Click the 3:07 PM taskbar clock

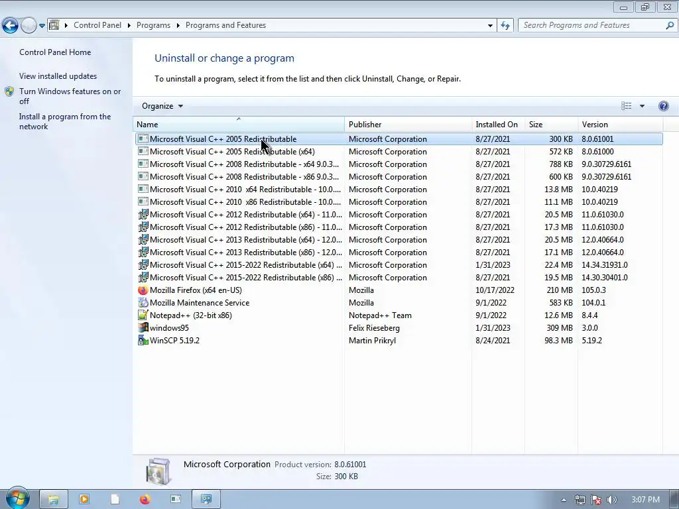[645, 500]
